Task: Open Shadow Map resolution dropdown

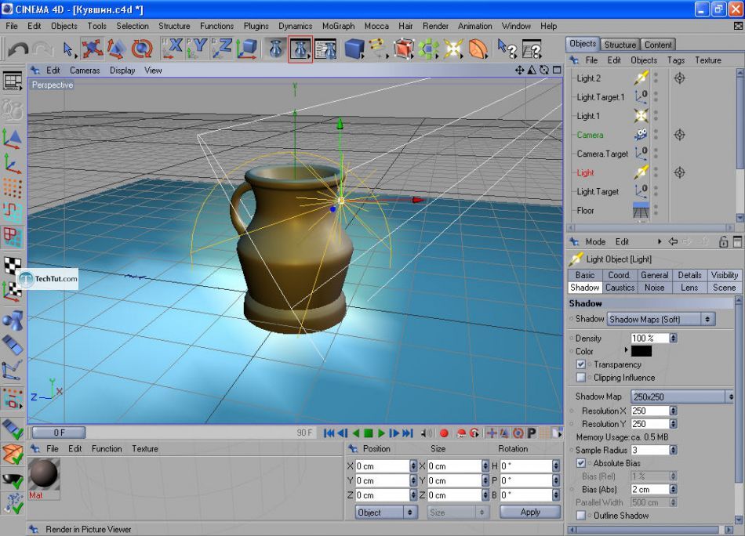Action: (x=682, y=397)
